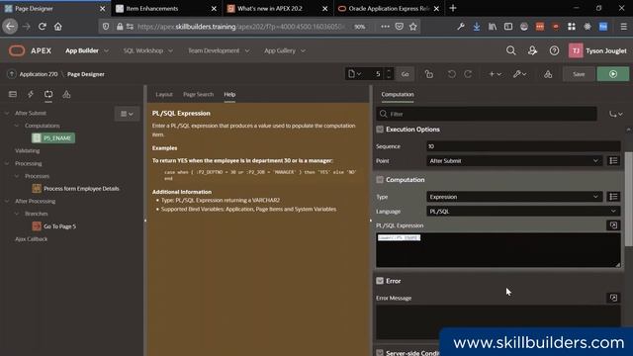The width and height of the screenshot is (633, 356).
Task: Open code editor for PL/SQL Expression
Action: tap(613, 225)
